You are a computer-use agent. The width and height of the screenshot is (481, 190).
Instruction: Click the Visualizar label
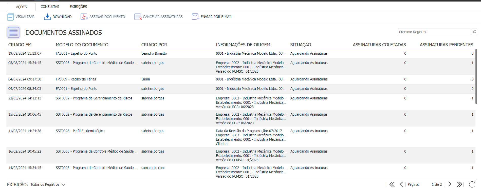point(25,17)
